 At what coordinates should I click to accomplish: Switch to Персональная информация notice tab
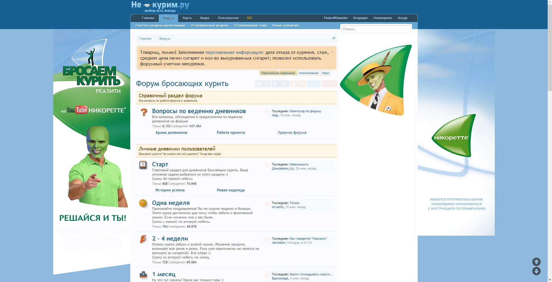pos(278,73)
